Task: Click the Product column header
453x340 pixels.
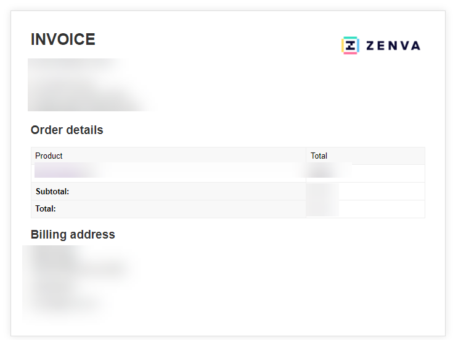Action: (49, 156)
